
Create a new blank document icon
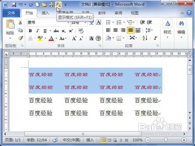[37, 5]
